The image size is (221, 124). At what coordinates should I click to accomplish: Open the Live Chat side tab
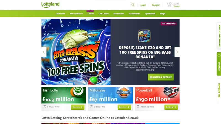(x=219, y=64)
